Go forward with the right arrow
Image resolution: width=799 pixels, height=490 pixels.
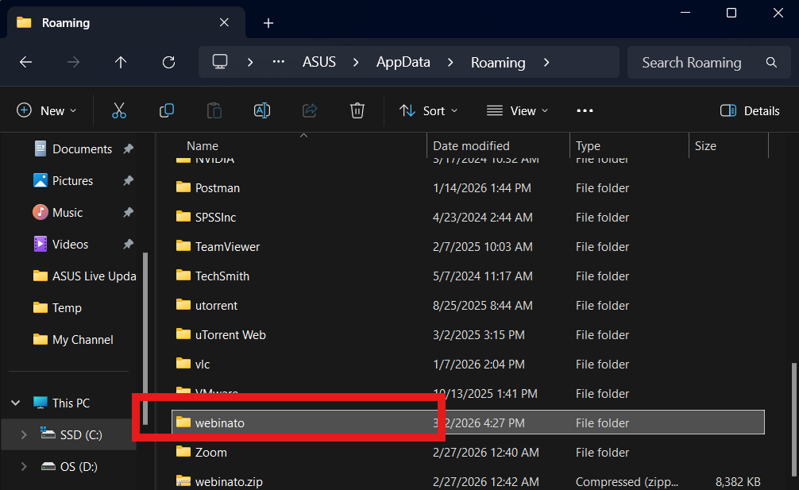point(73,62)
